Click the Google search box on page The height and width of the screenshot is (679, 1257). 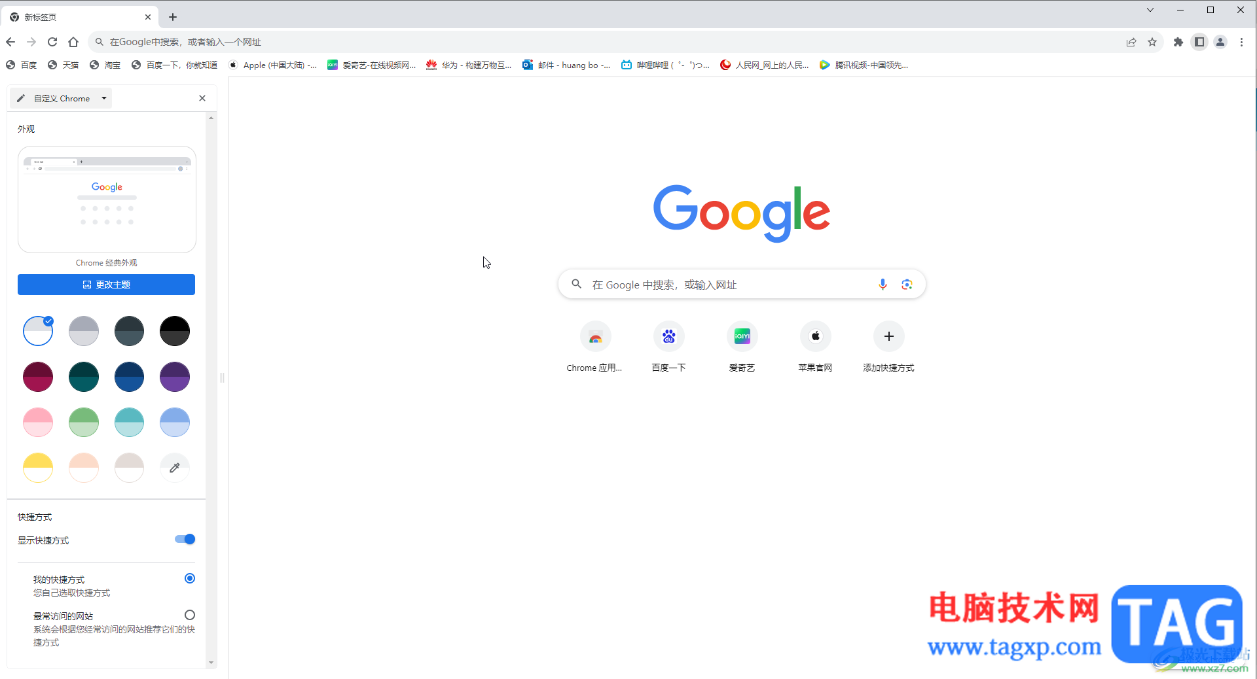pyautogui.click(x=742, y=285)
